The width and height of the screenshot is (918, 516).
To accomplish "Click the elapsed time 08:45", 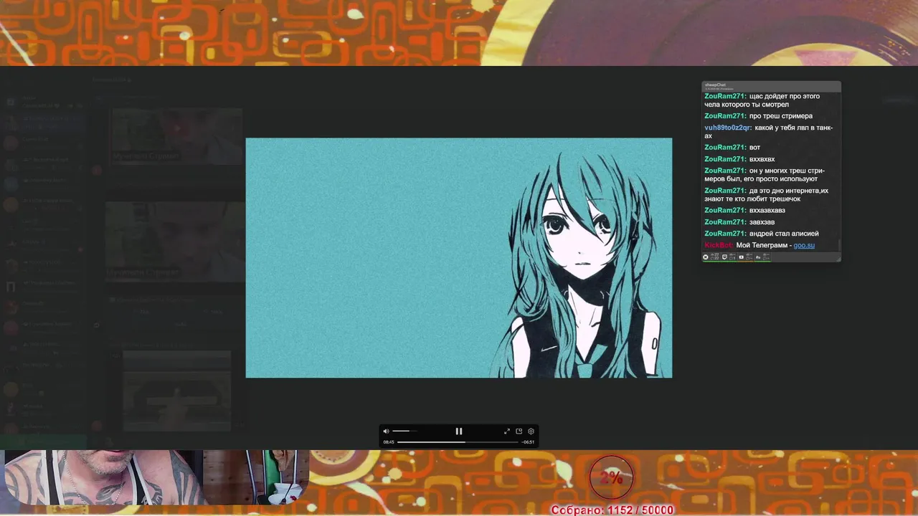I will click(389, 442).
